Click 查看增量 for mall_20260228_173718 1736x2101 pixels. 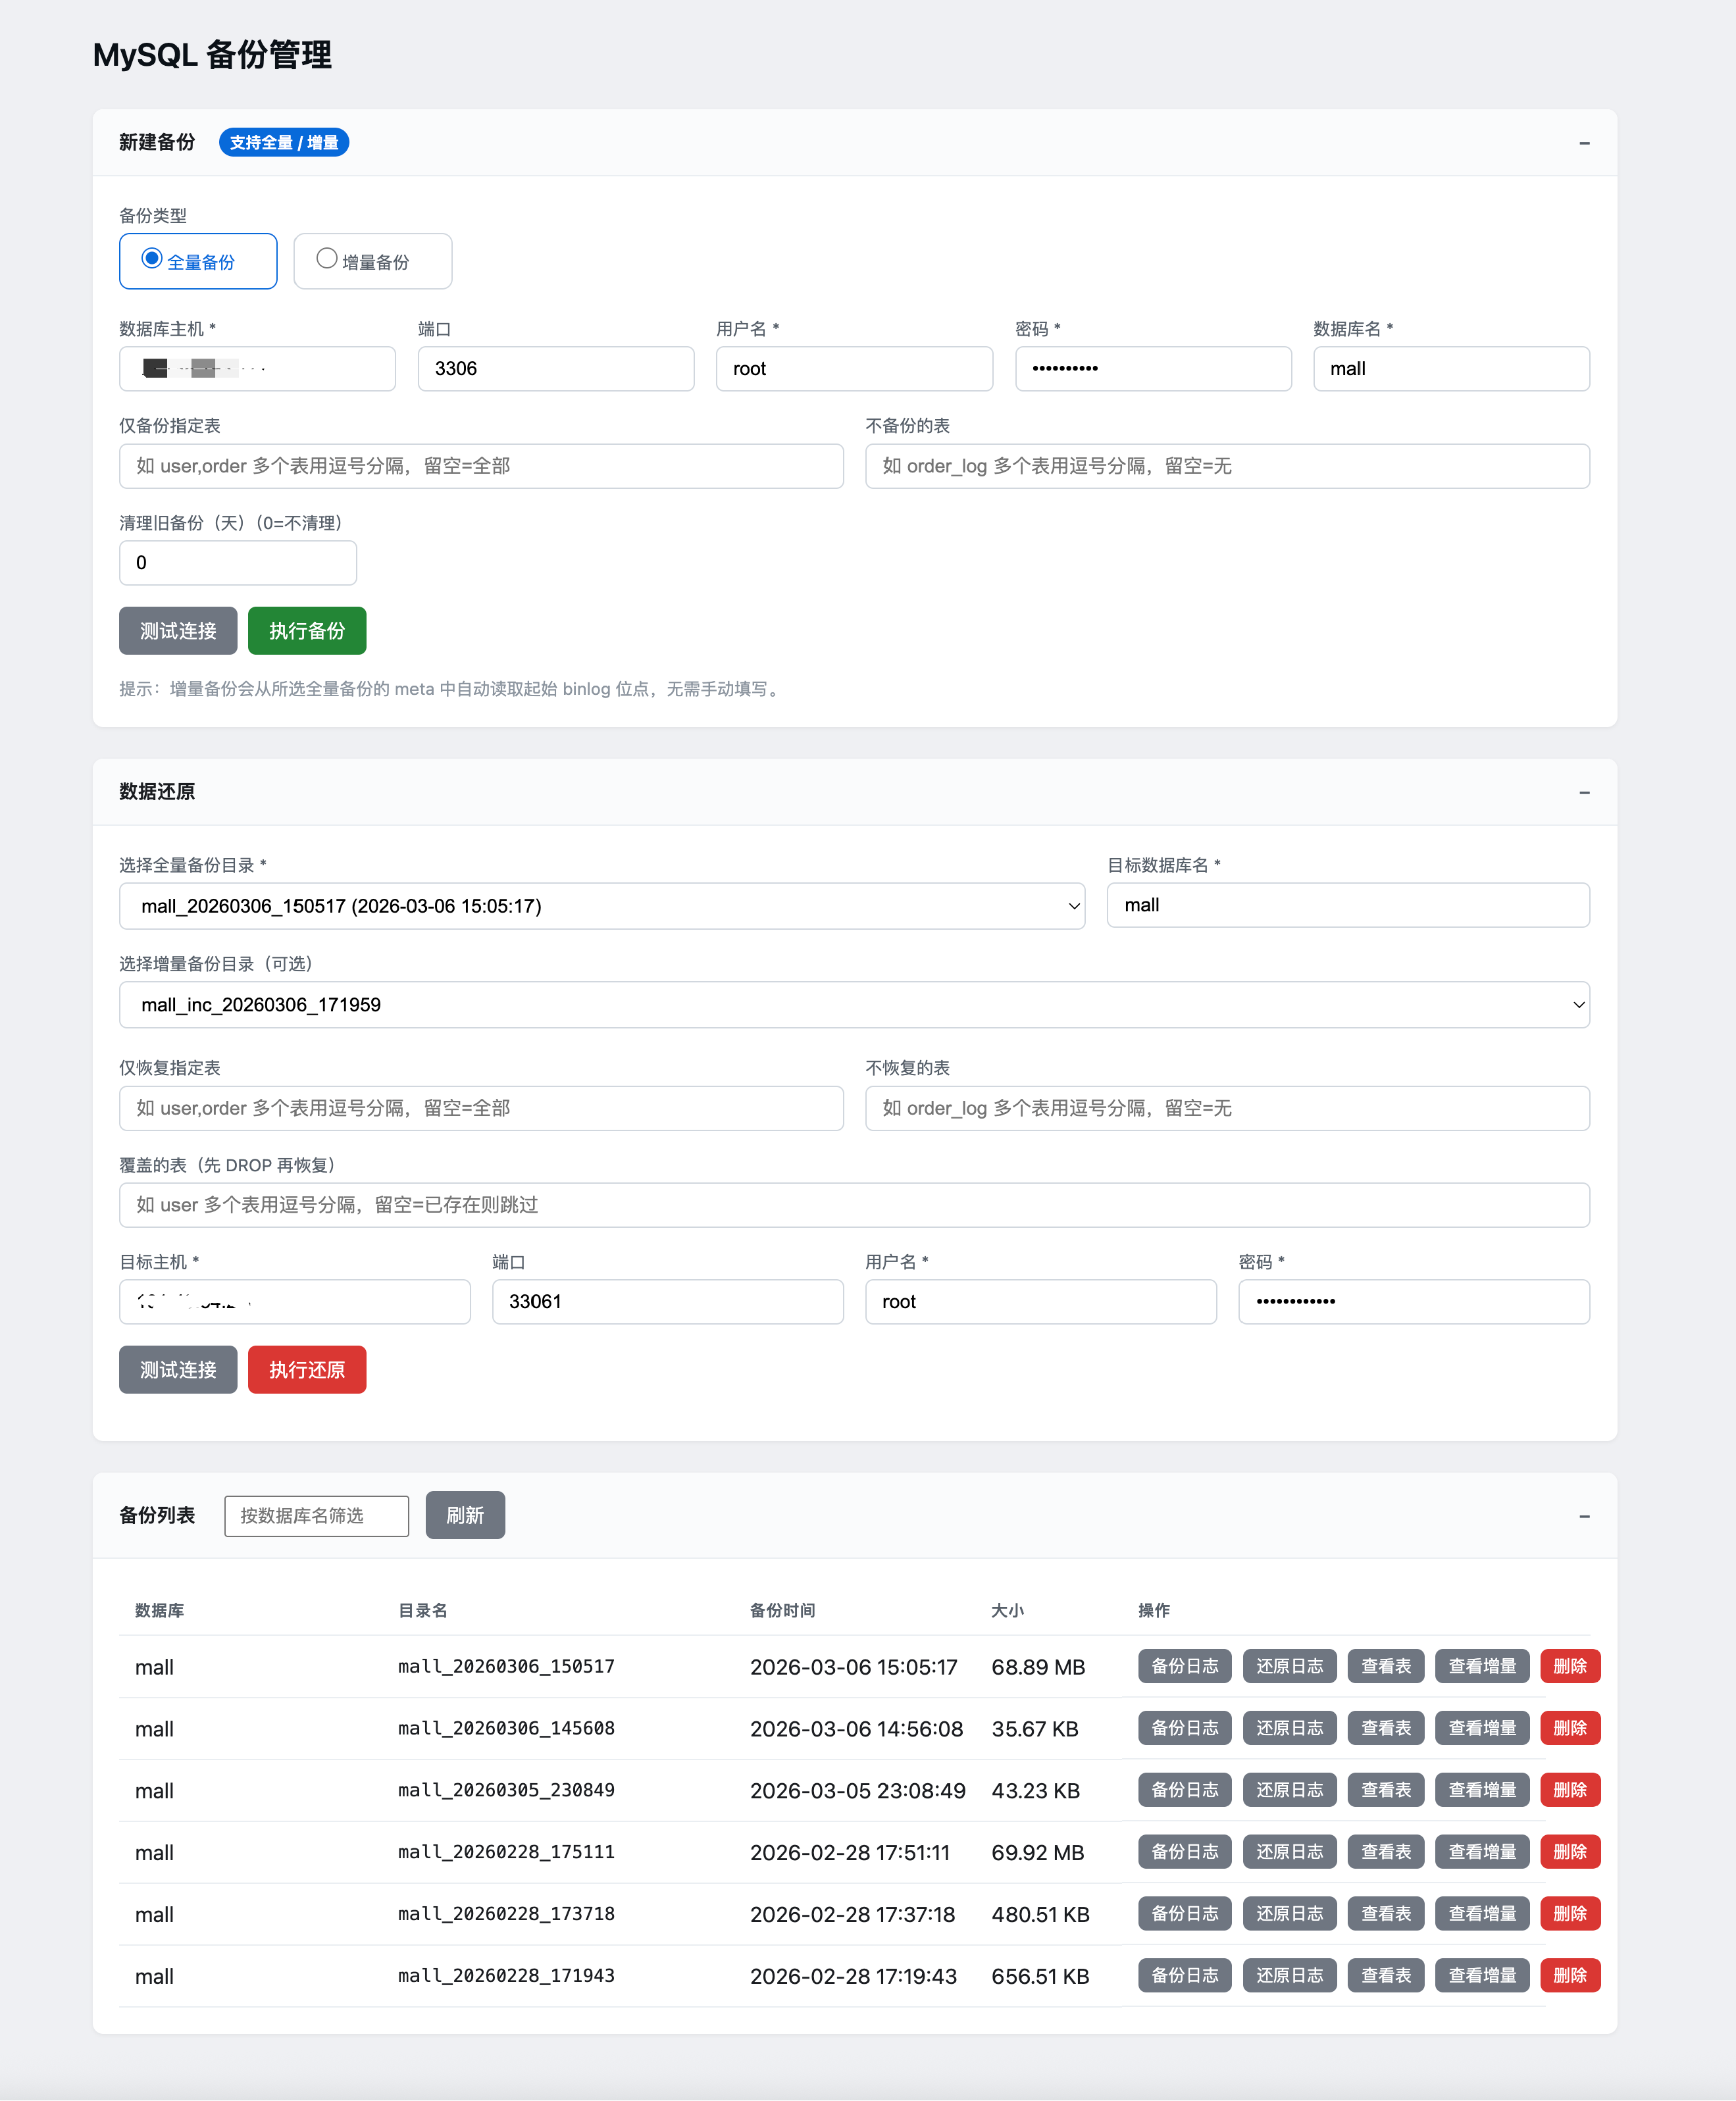pos(1481,1914)
